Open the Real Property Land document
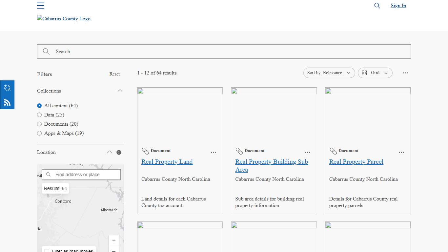Viewport: 448px width, 252px height. (x=167, y=162)
